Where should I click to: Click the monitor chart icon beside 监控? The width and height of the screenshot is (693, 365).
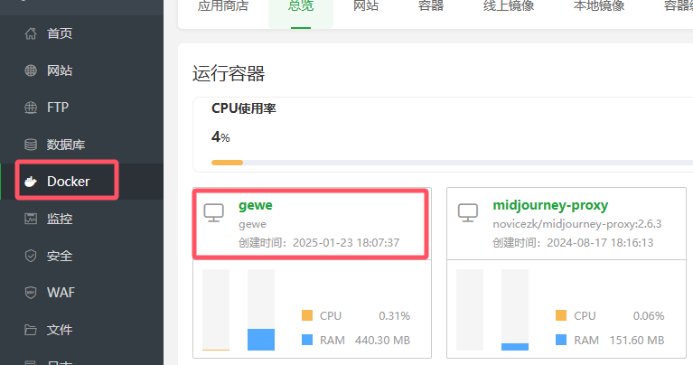(31, 219)
